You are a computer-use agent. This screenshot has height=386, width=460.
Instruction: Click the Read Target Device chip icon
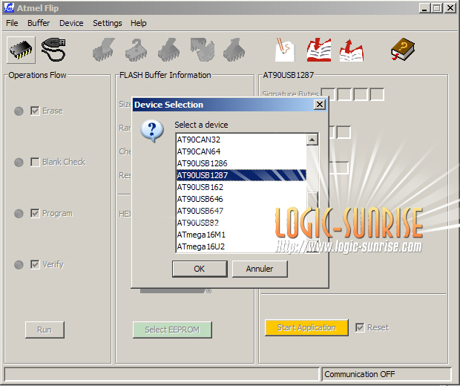coord(234,50)
